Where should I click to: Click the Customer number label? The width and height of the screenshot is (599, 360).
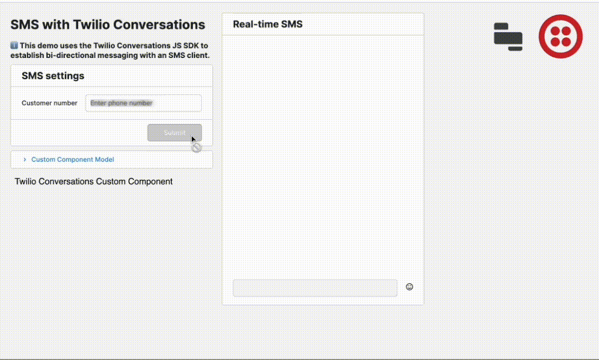pos(49,103)
